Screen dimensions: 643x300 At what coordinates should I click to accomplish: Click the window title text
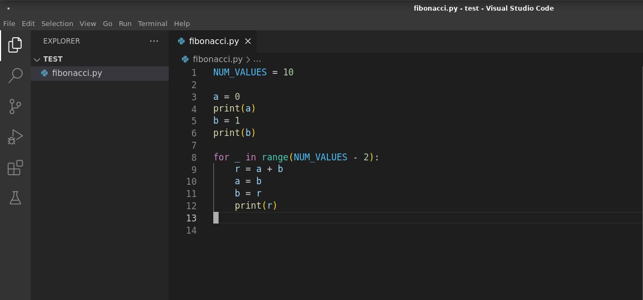tap(484, 8)
